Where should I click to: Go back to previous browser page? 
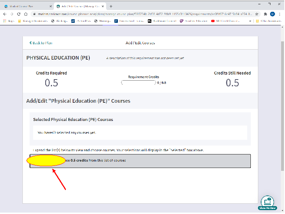tap(5, 14)
